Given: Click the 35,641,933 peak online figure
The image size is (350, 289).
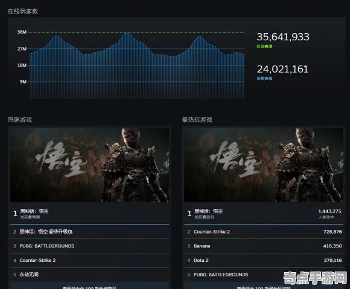Looking at the screenshot, I should point(283,37).
